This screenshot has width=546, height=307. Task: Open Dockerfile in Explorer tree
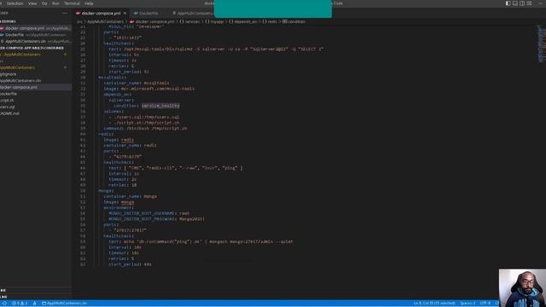click(x=36, y=94)
